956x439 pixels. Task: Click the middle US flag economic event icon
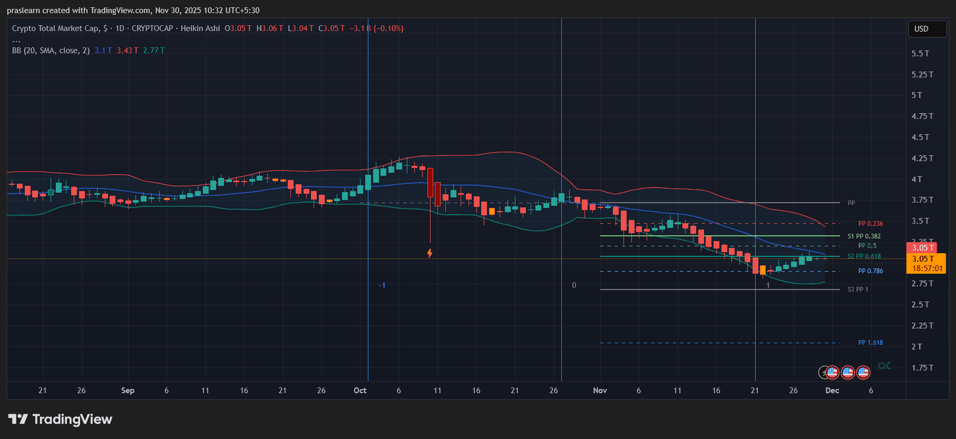click(x=847, y=373)
